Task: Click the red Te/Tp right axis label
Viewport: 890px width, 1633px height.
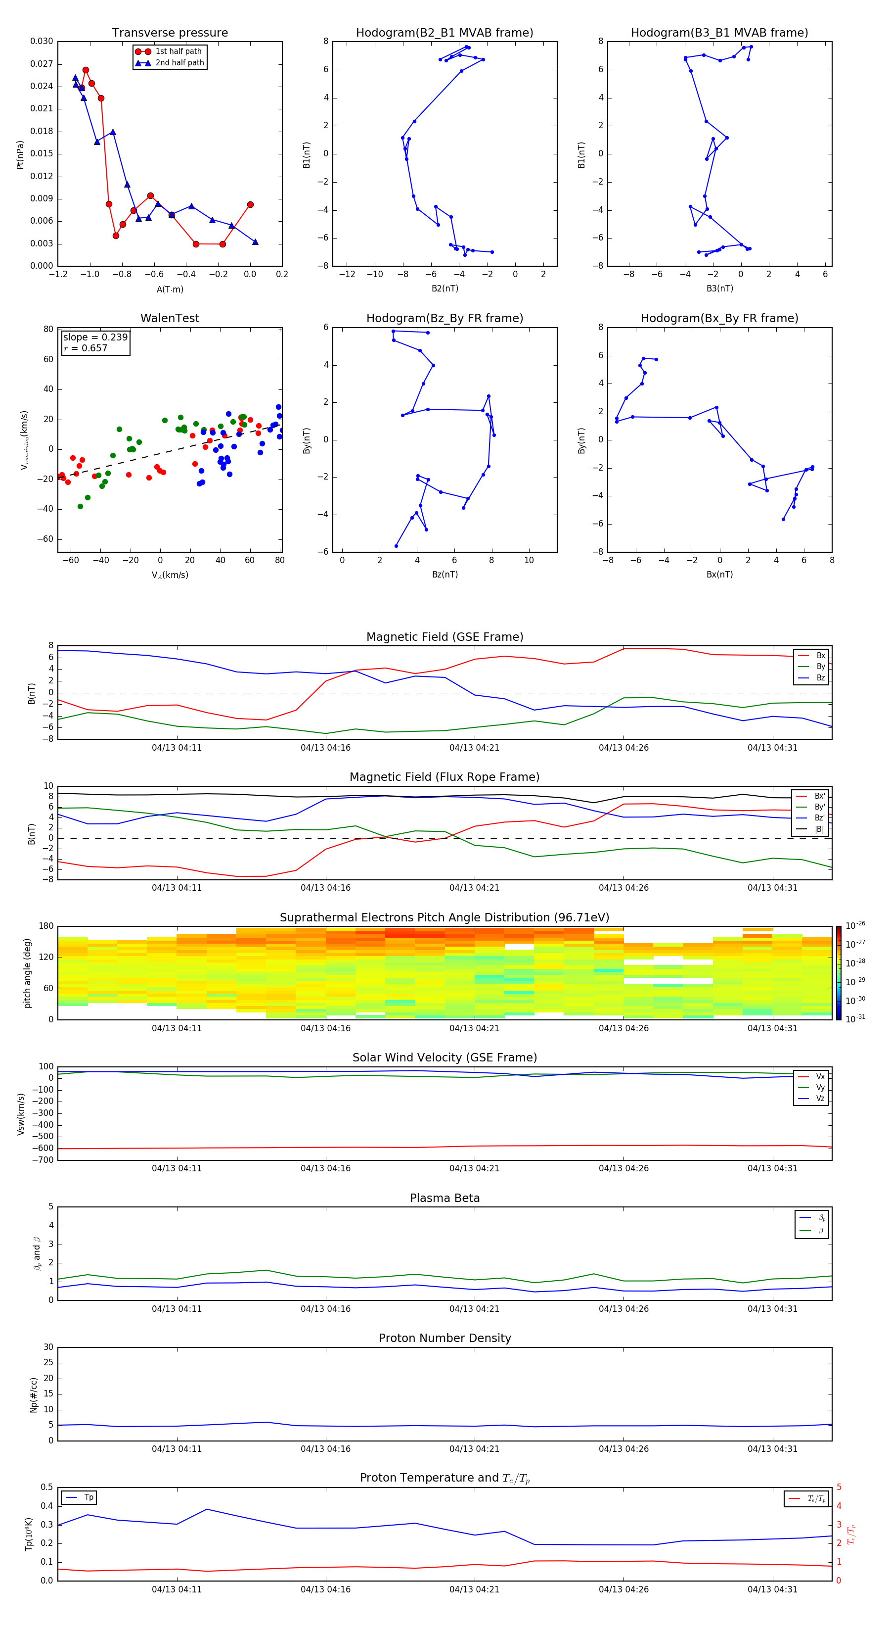Action: click(851, 1534)
